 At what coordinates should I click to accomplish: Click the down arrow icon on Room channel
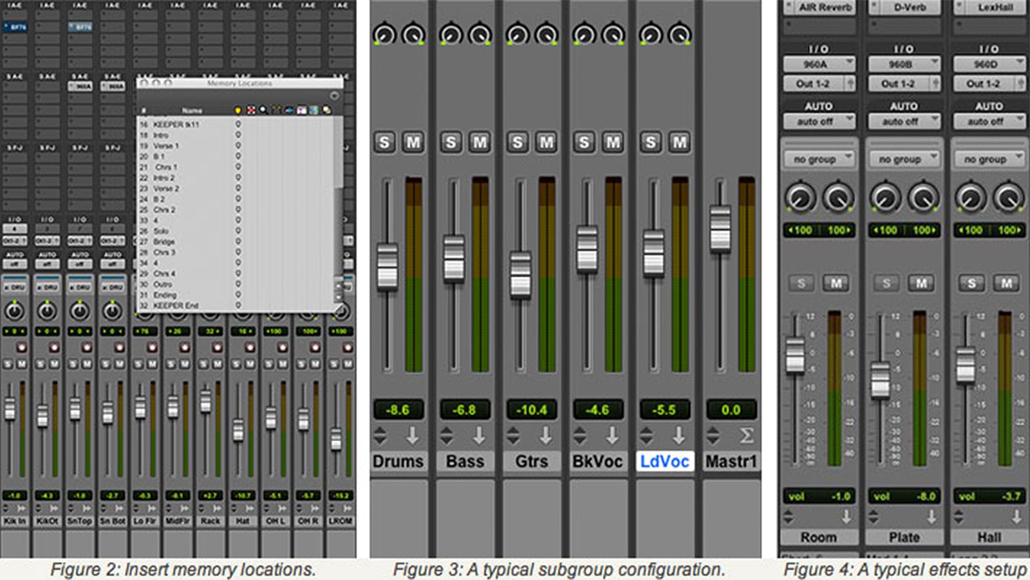point(846,516)
